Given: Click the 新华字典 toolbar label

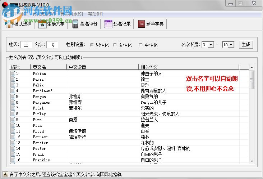Looking at the screenshot, I should (x=155, y=24).
